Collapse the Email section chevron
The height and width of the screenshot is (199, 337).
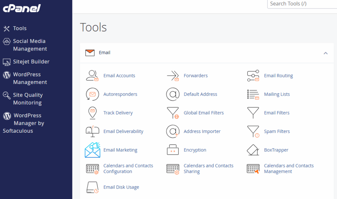click(325, 53)
